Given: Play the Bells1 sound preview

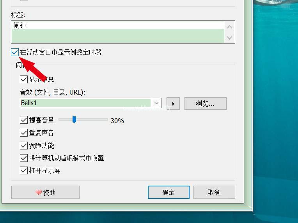Looking at the screenshot, I should [173, 104].
